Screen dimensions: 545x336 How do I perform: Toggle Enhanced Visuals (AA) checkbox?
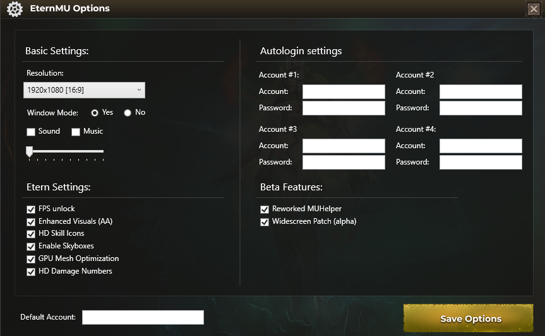tap(30, 222)
